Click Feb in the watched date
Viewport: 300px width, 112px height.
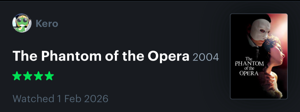71,98
